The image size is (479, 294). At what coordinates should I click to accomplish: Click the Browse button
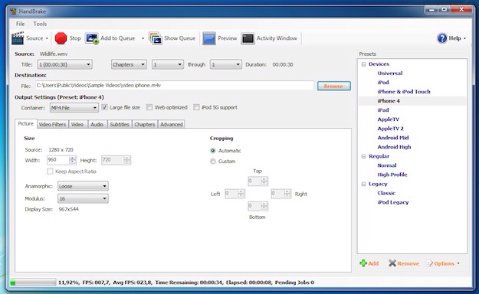coord(333,86)
